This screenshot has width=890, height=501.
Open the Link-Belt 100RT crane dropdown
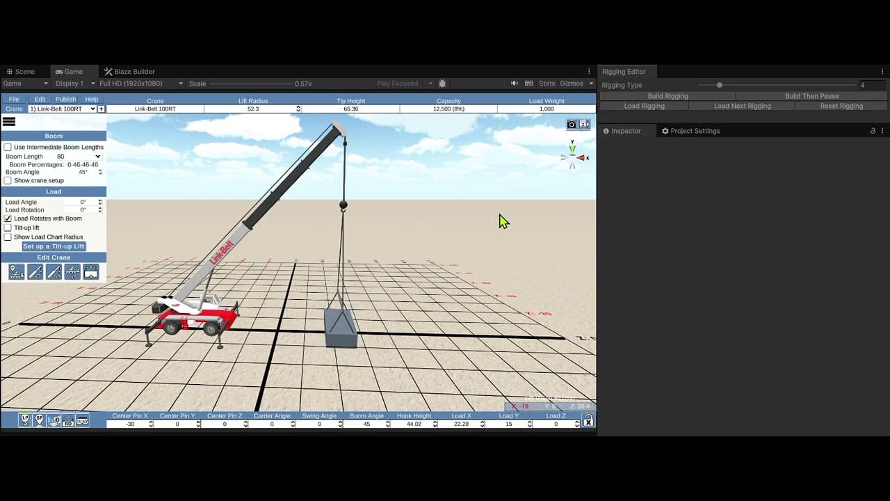(62, 109)
